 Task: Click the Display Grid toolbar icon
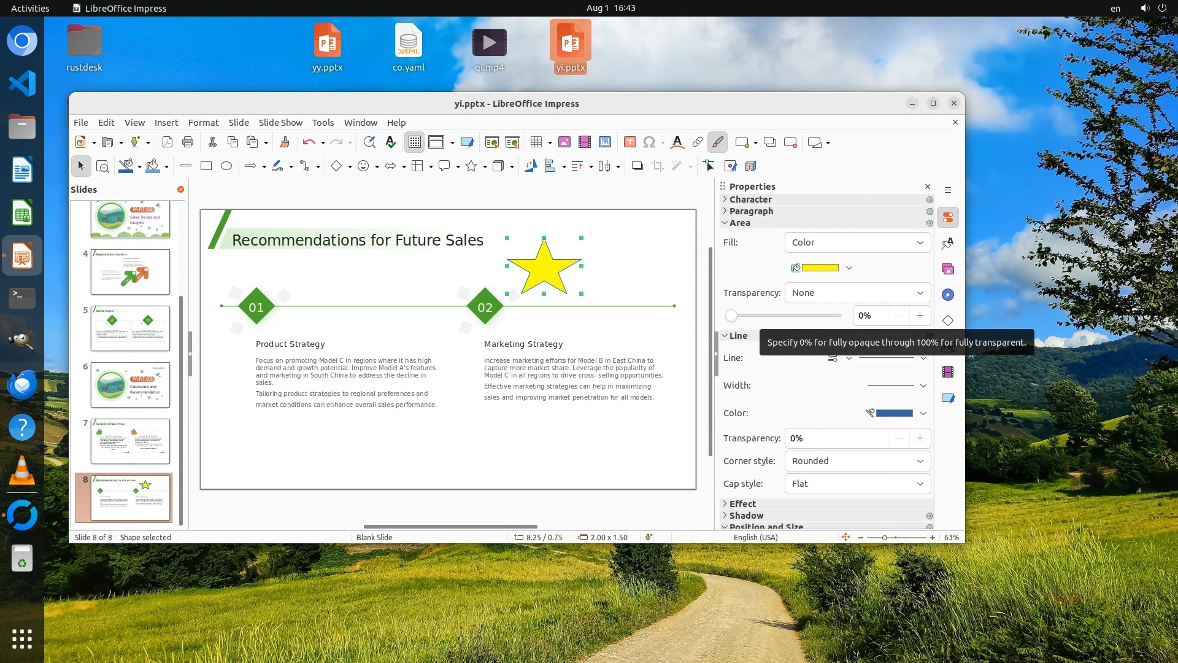tap(414, 142)
